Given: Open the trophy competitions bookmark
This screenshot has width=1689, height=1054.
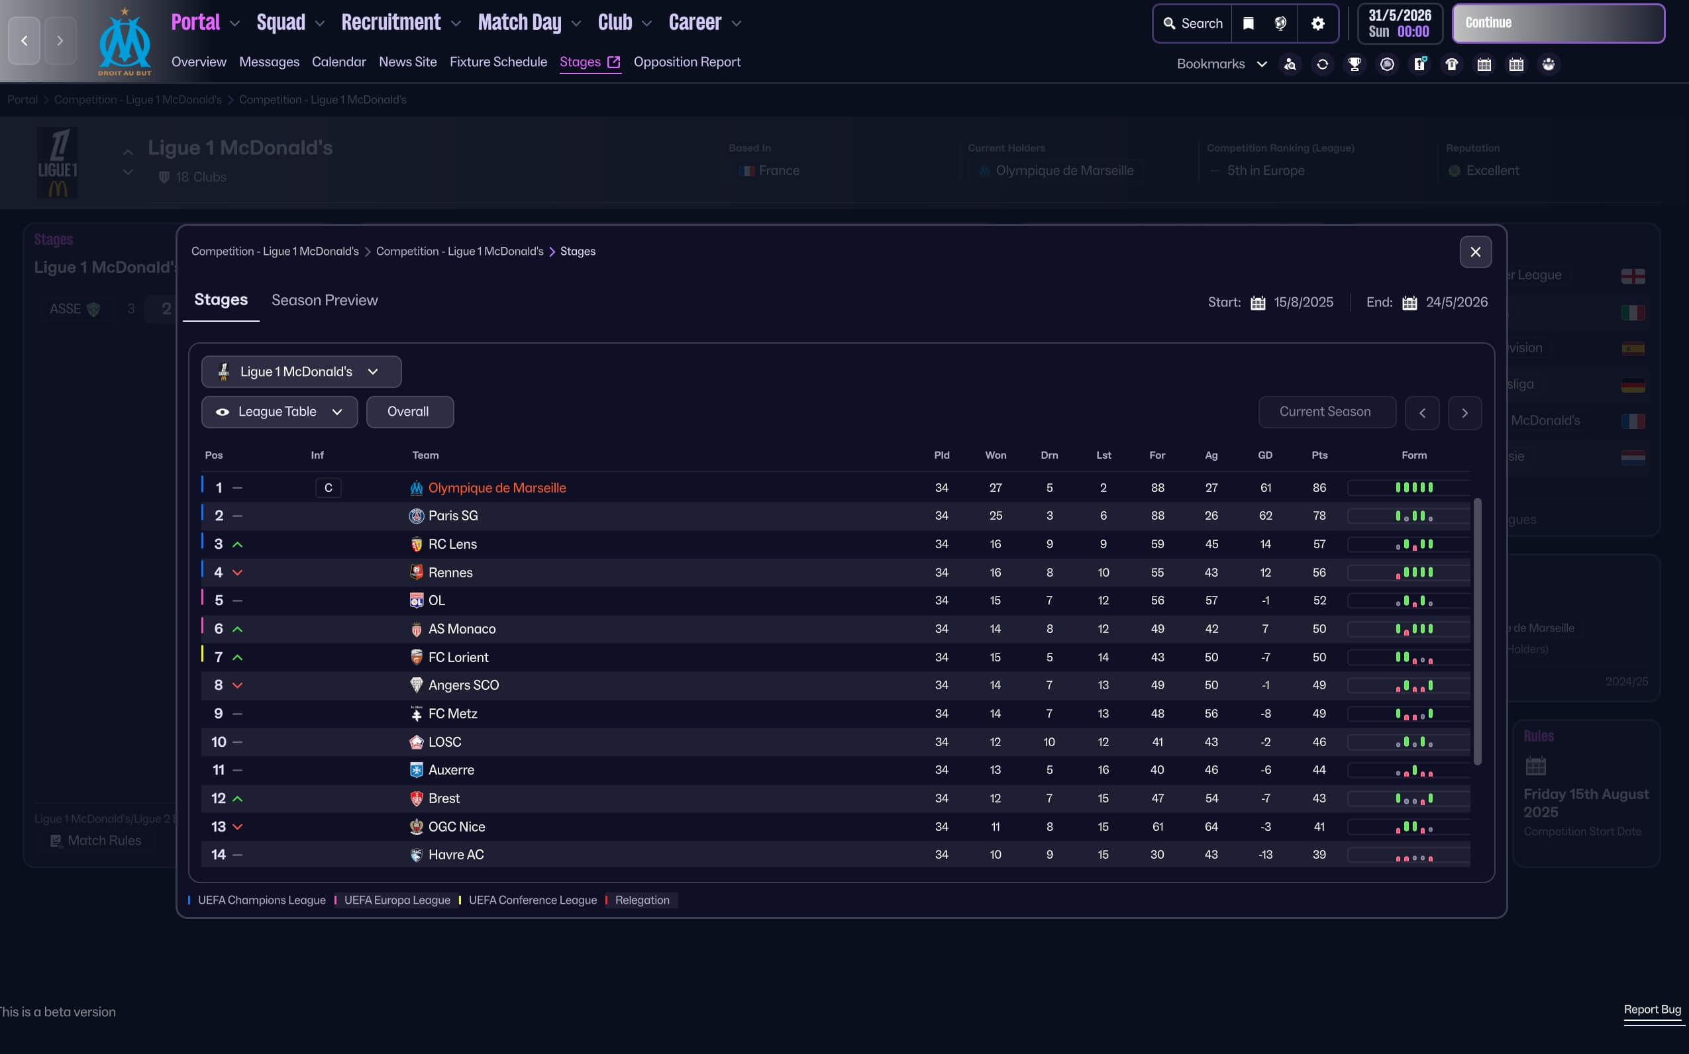Looking at the screenshot, I should tap(1355, 64).
